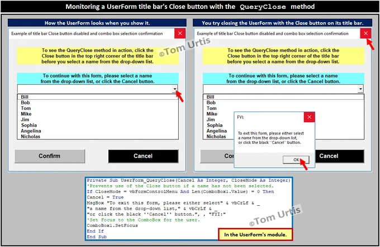This screenshot has width=380, height=247.
Task: Click Cancel button in the right UserForm
Action: click(x=340, y=156)
